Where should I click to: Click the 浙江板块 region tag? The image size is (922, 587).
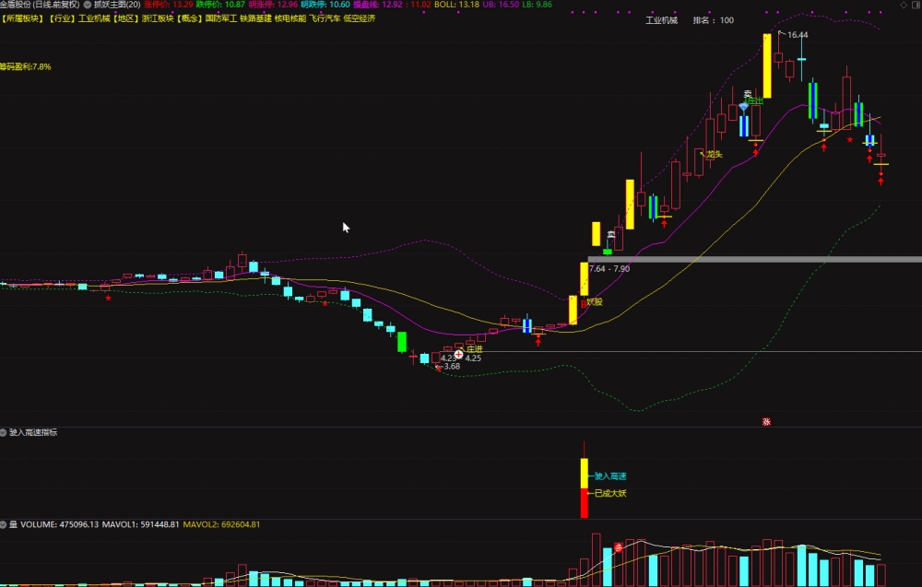(158, 18)
